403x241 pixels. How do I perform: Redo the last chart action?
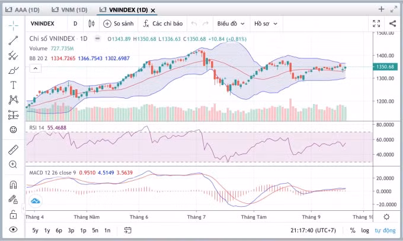206,24
